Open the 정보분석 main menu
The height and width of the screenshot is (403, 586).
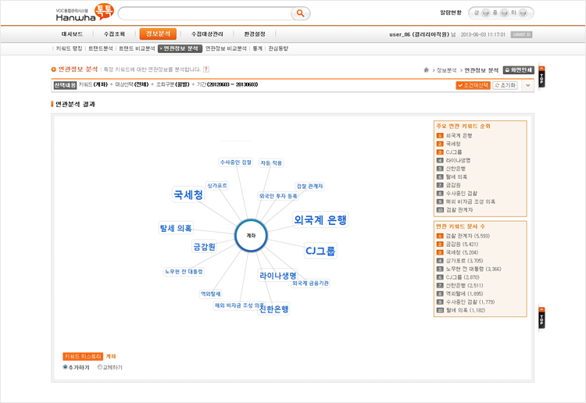tap(158, 34)
